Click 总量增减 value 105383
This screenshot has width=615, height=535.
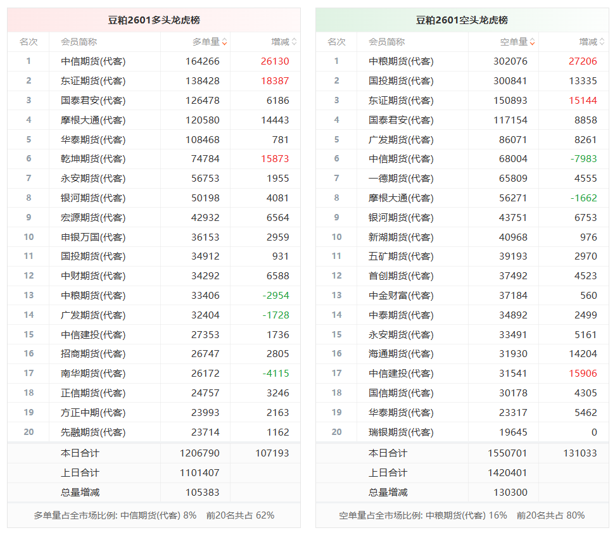pos(203,493)
